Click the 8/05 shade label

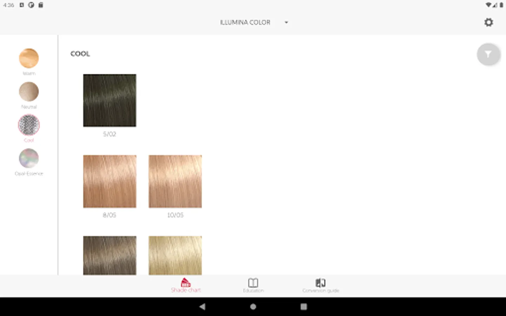pos(109,215)
